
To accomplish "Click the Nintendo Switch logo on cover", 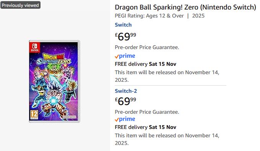I will (35, 48).
